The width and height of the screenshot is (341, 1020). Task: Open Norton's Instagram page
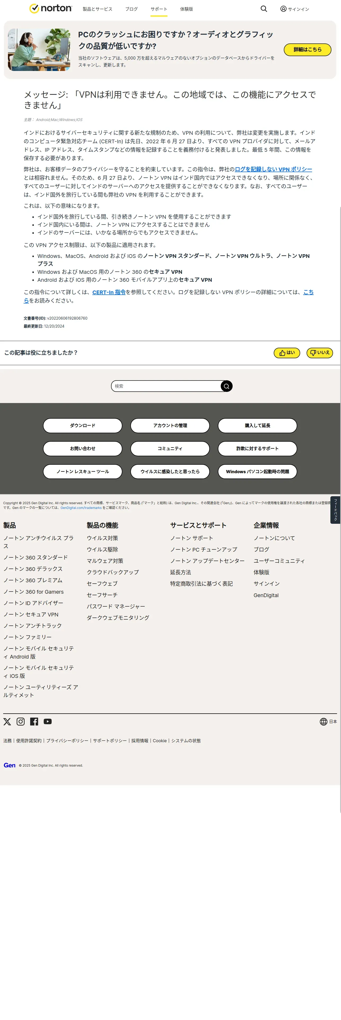tap(21, 722)
